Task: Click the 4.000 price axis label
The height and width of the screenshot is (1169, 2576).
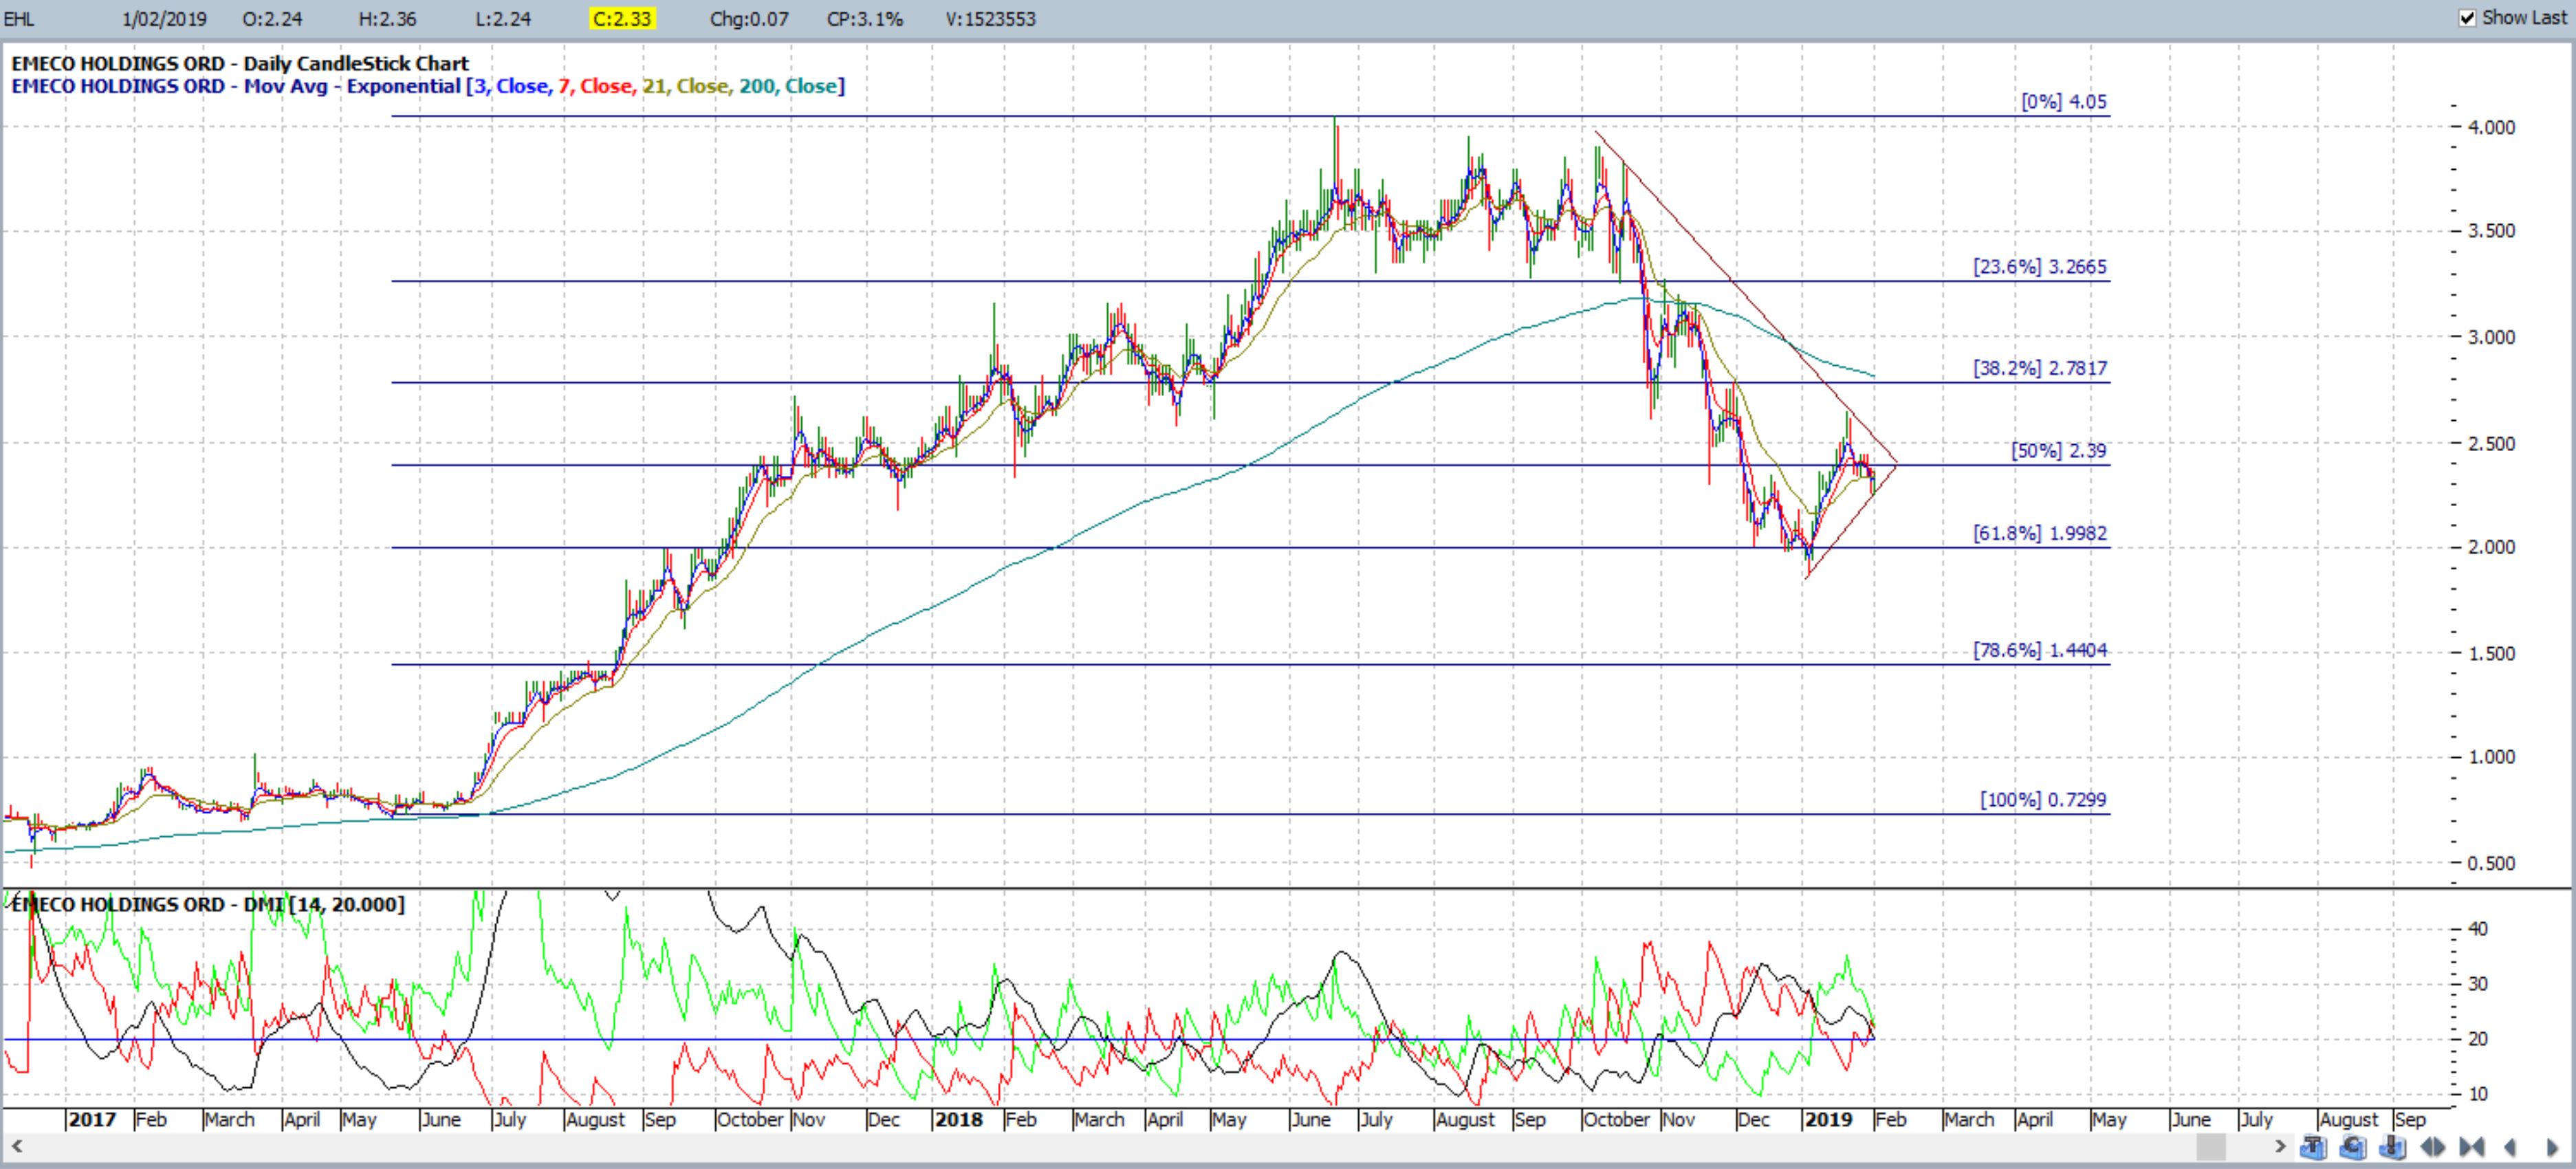Action: pos(2491,128)
